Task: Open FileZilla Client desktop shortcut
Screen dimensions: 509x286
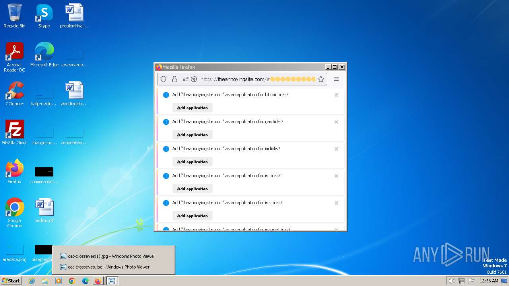Action: tap(14, 133)
